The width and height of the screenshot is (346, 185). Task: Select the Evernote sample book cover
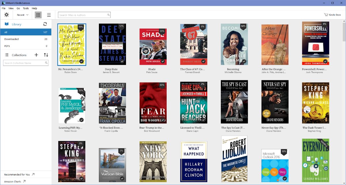coord(316,161)
